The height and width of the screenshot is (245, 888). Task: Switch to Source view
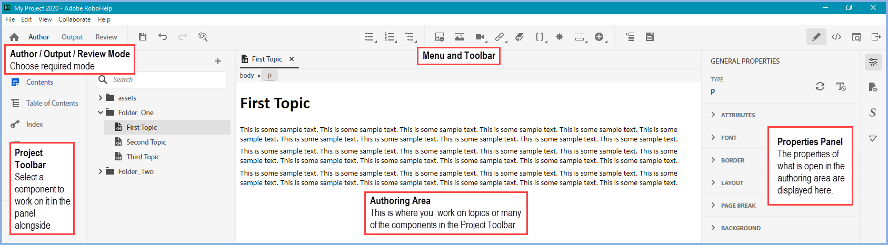coord(836,37)
